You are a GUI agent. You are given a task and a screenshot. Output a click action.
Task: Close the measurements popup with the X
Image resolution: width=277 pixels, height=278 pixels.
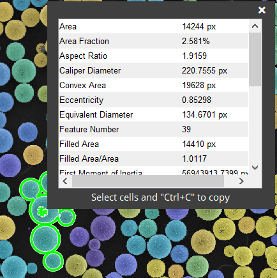[262, 10]
